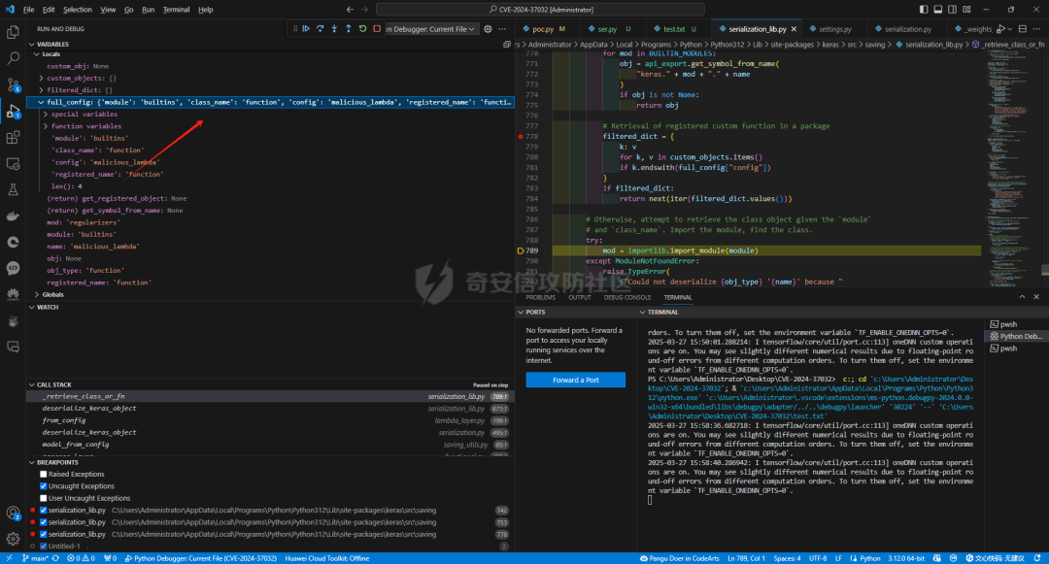Image resolution: width=1049 pixels, height=564 pixels.
Task: Open launch.json via debug gear icon
Action: pyautogui.click(x=488, y=29)
